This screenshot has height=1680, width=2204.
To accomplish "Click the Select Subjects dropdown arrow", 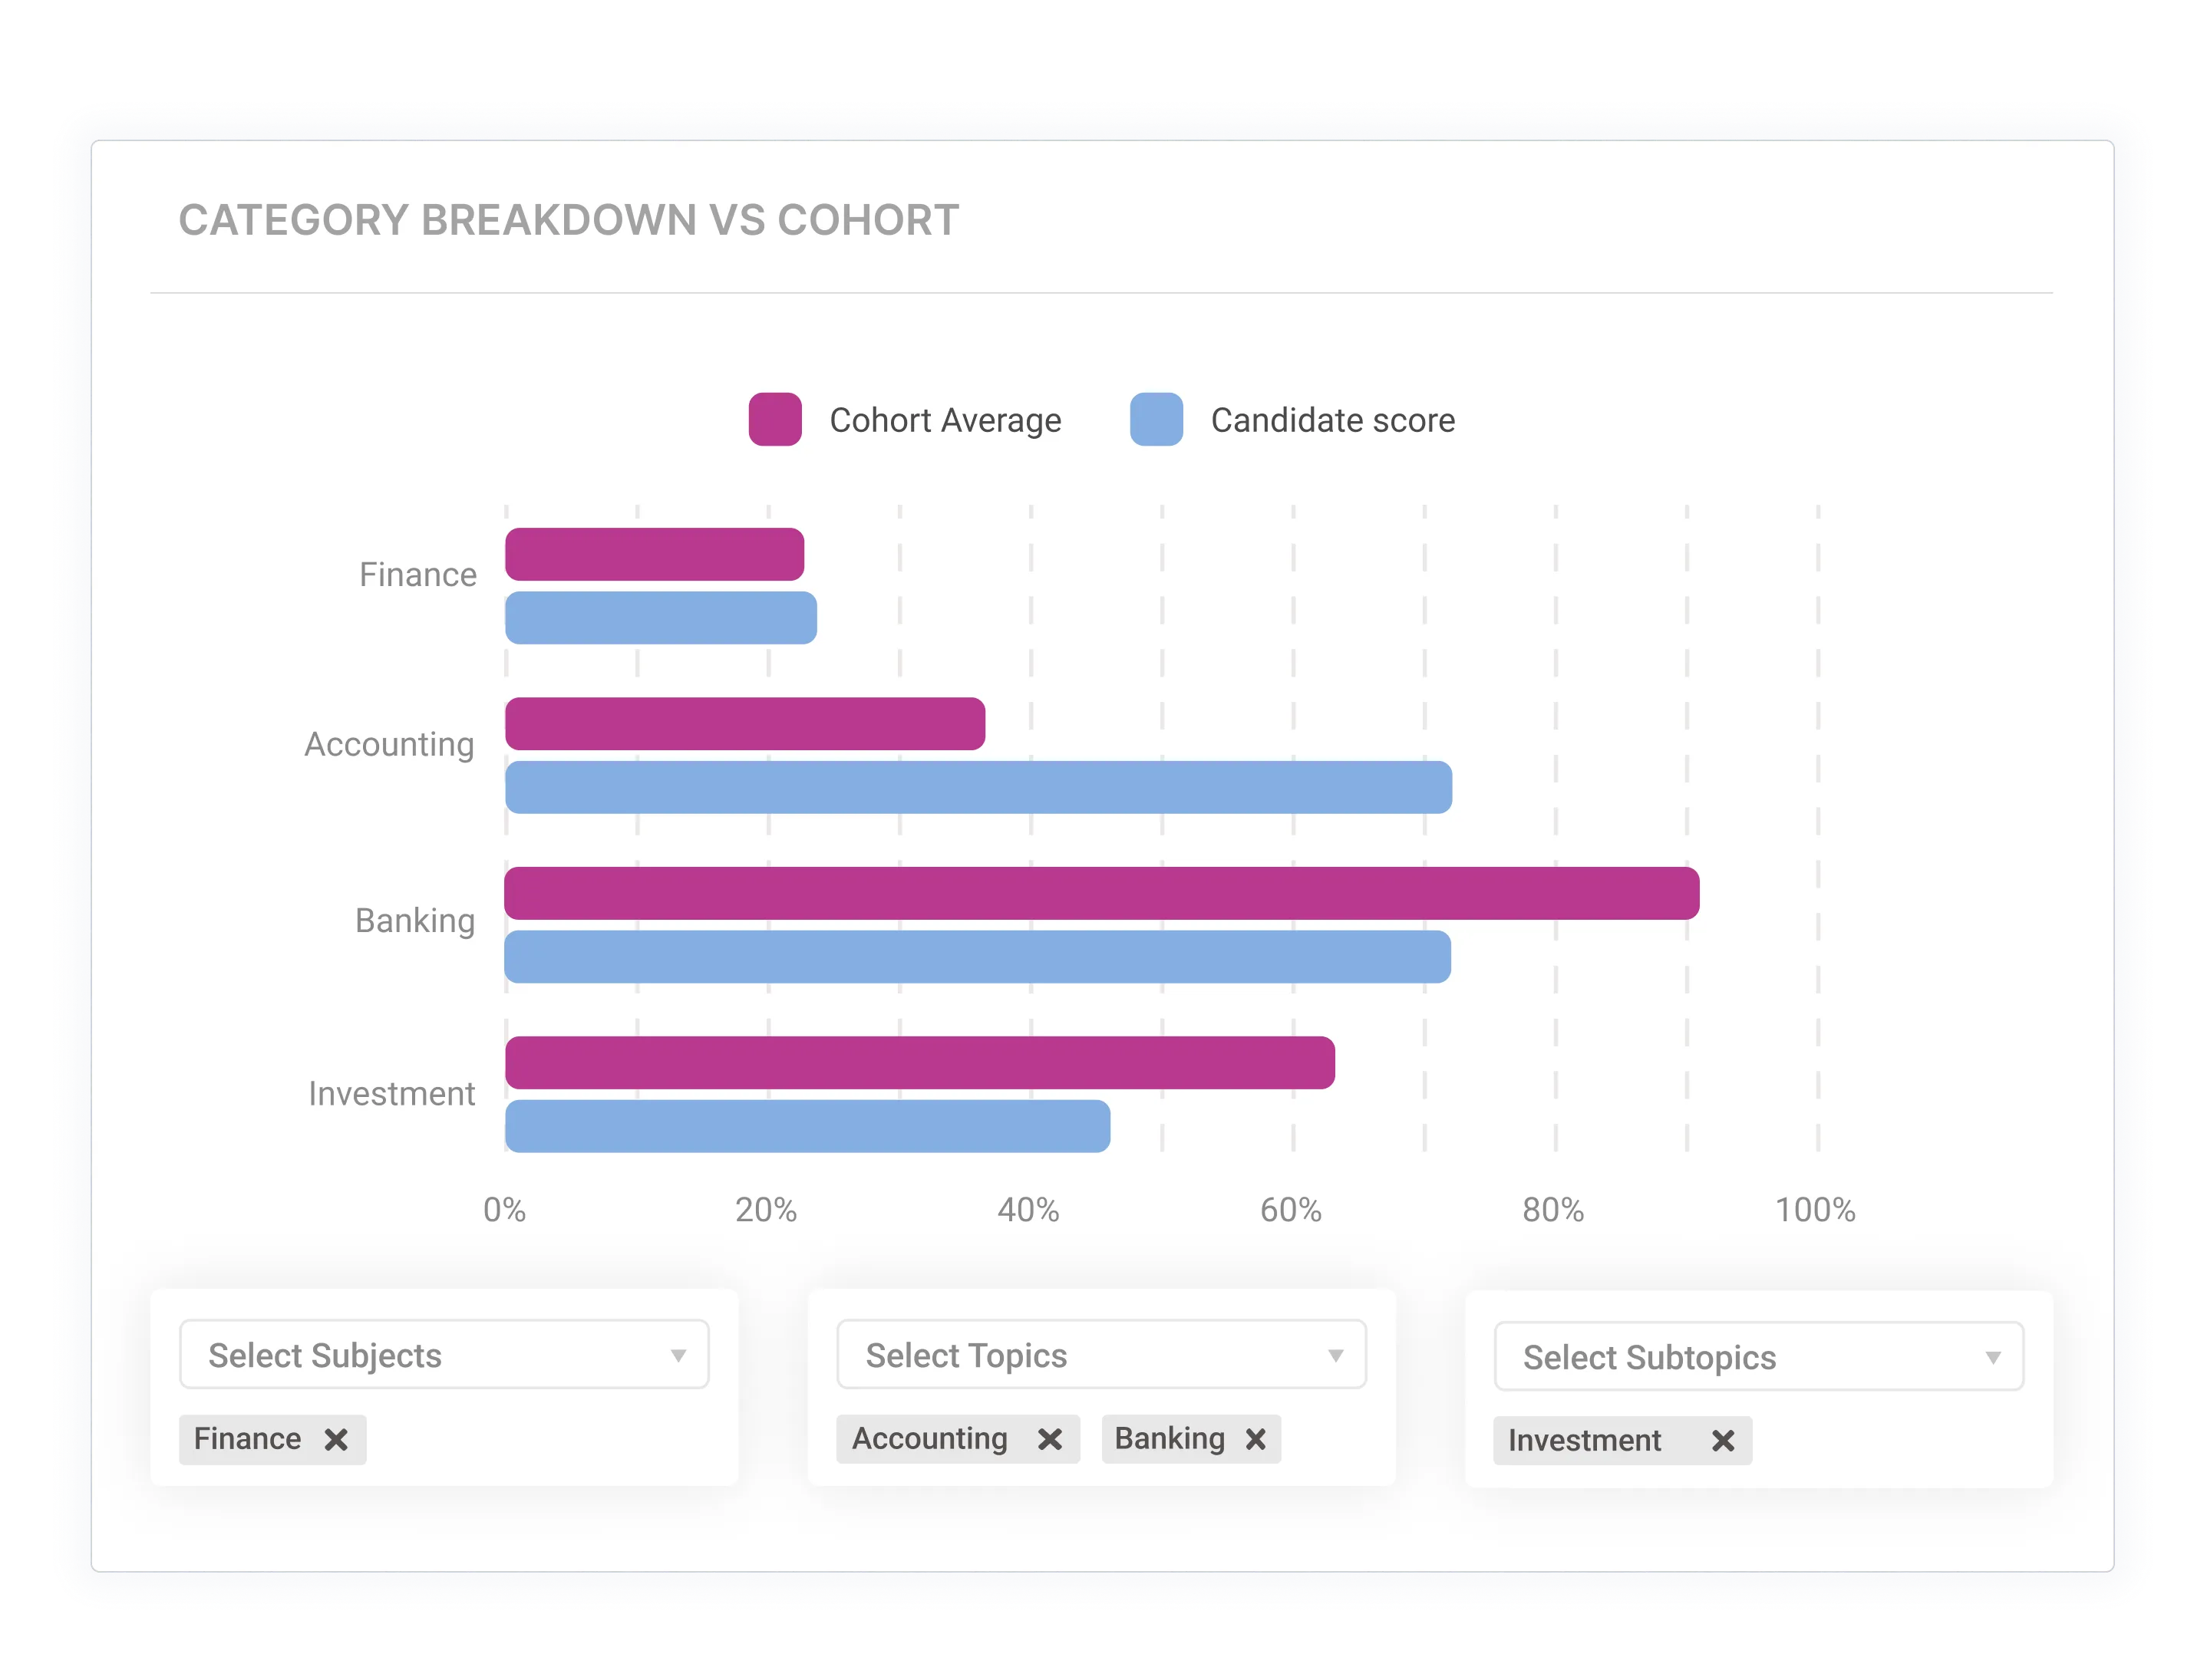I will click(681, 1356).
